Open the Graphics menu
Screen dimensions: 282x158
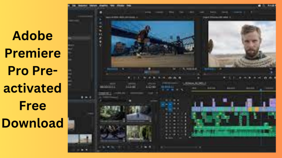[x=103, y=6]
